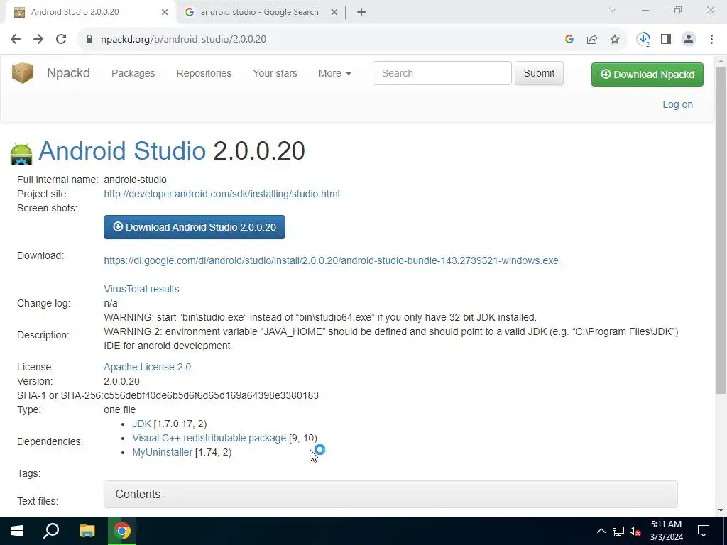Click the 'android-studio' internal name text
The width and height of the screenshot is (727, 545).
135,180
